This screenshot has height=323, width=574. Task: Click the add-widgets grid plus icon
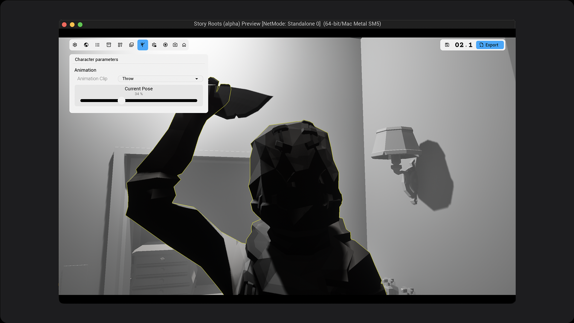(120, 45)
